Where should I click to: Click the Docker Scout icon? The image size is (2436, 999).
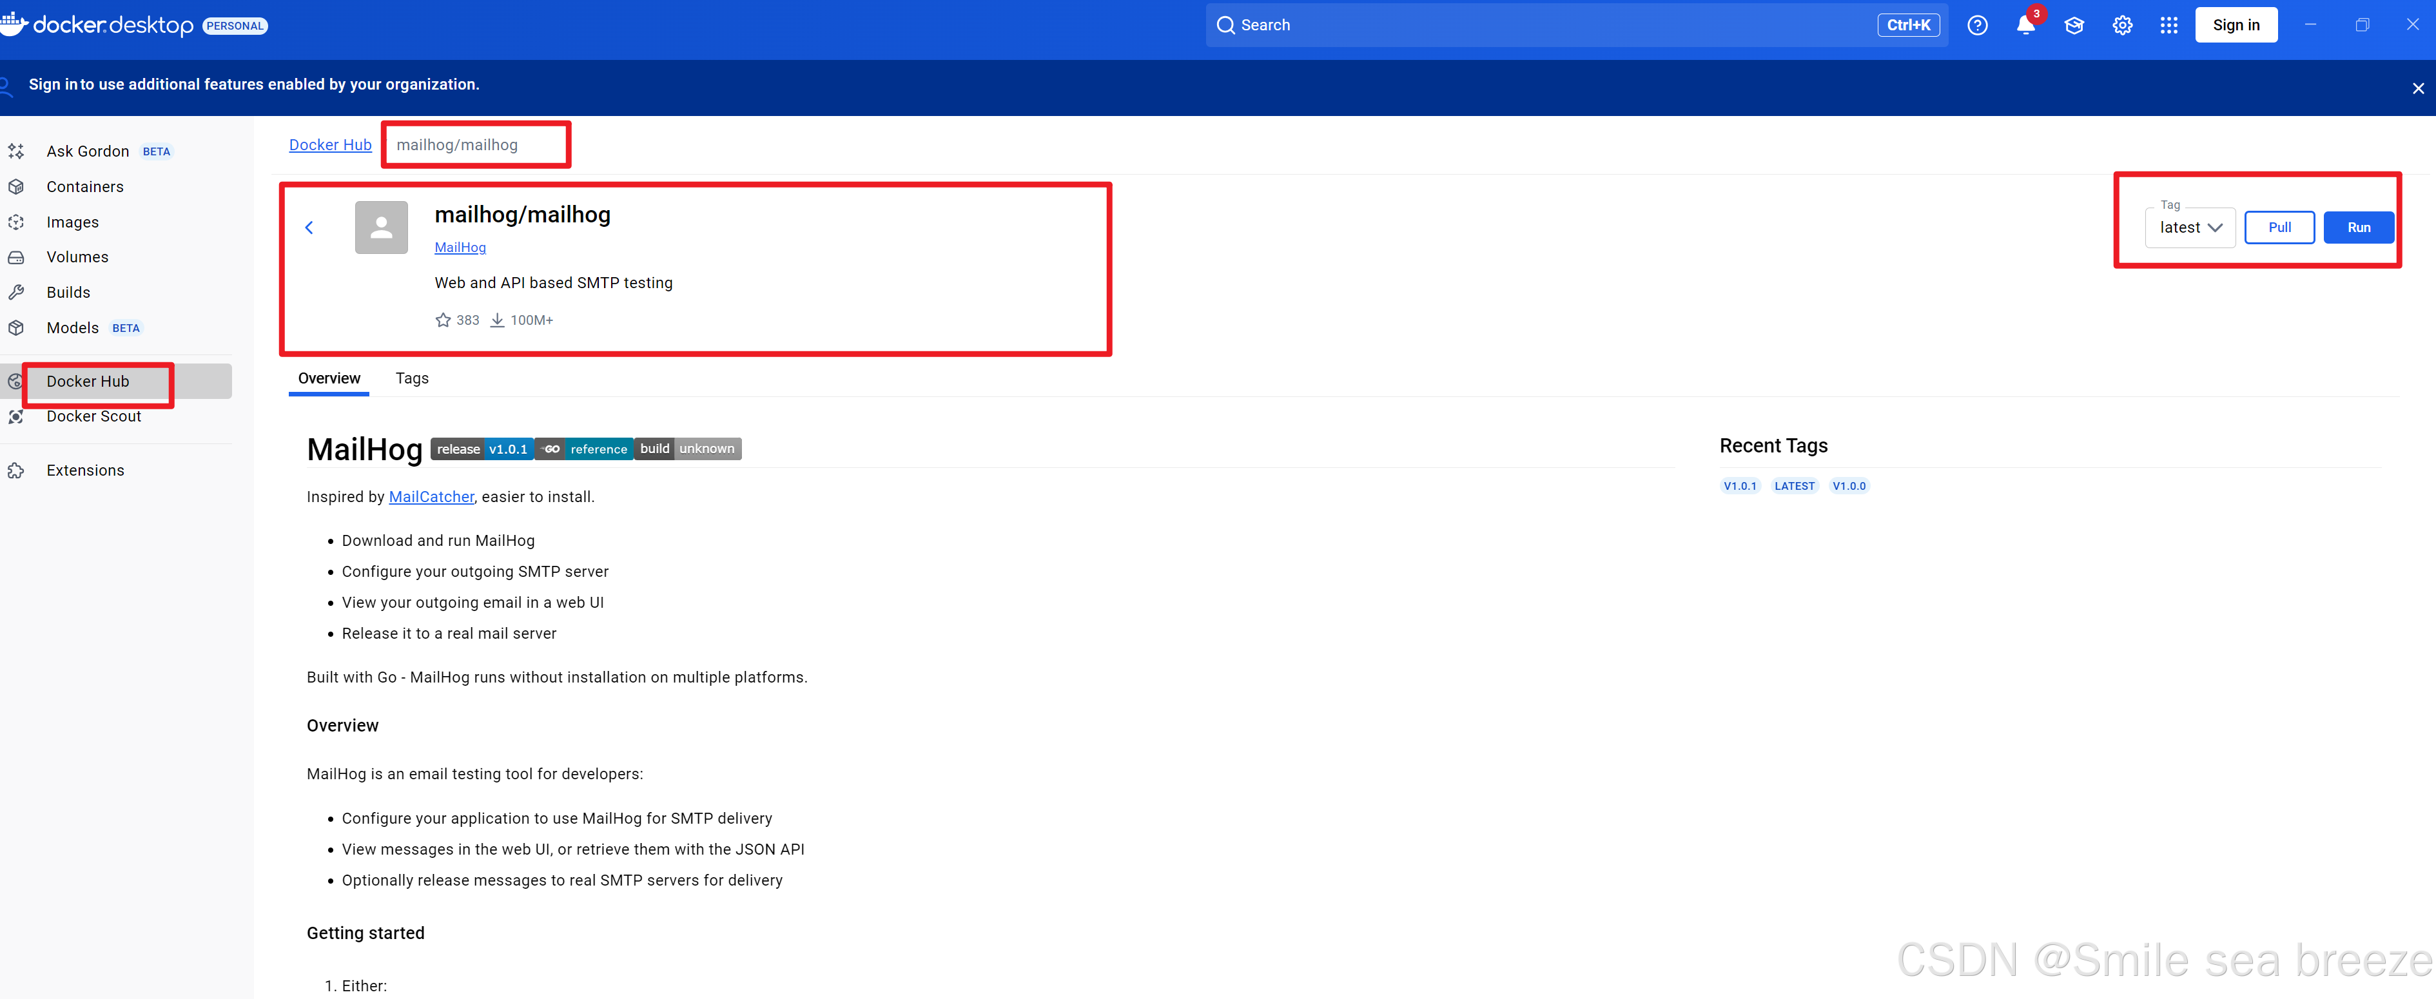pos(16,417)
